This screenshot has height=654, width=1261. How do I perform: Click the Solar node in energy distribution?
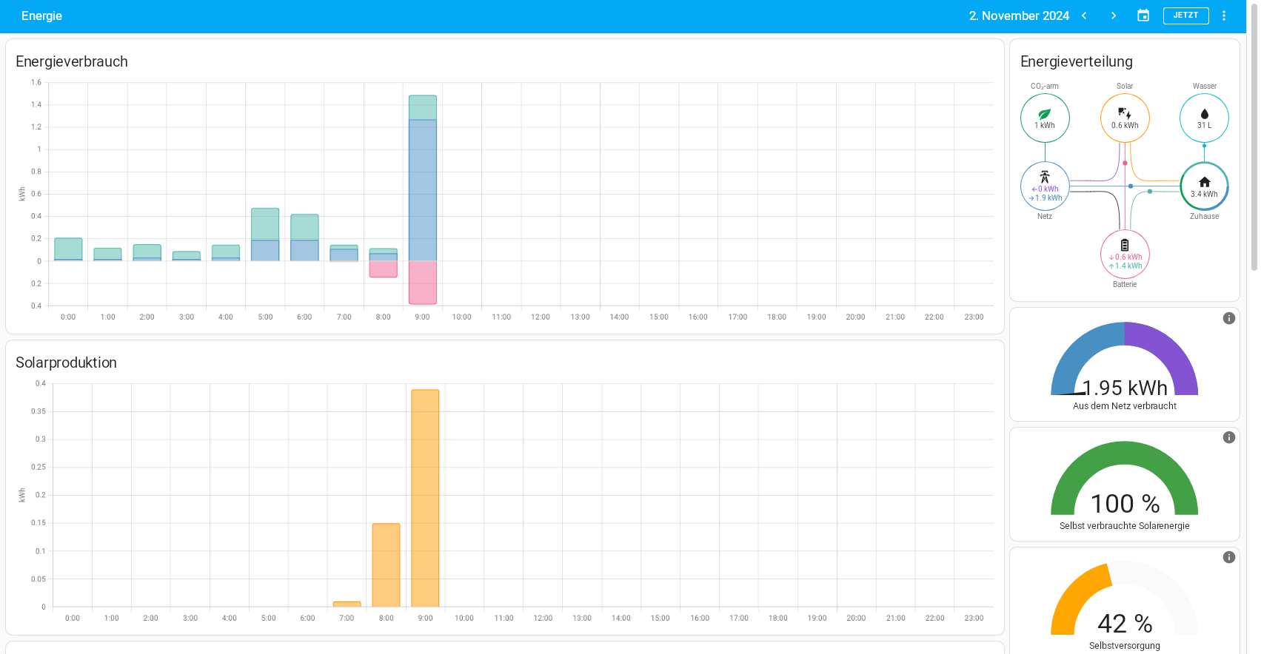[1125, 118]
